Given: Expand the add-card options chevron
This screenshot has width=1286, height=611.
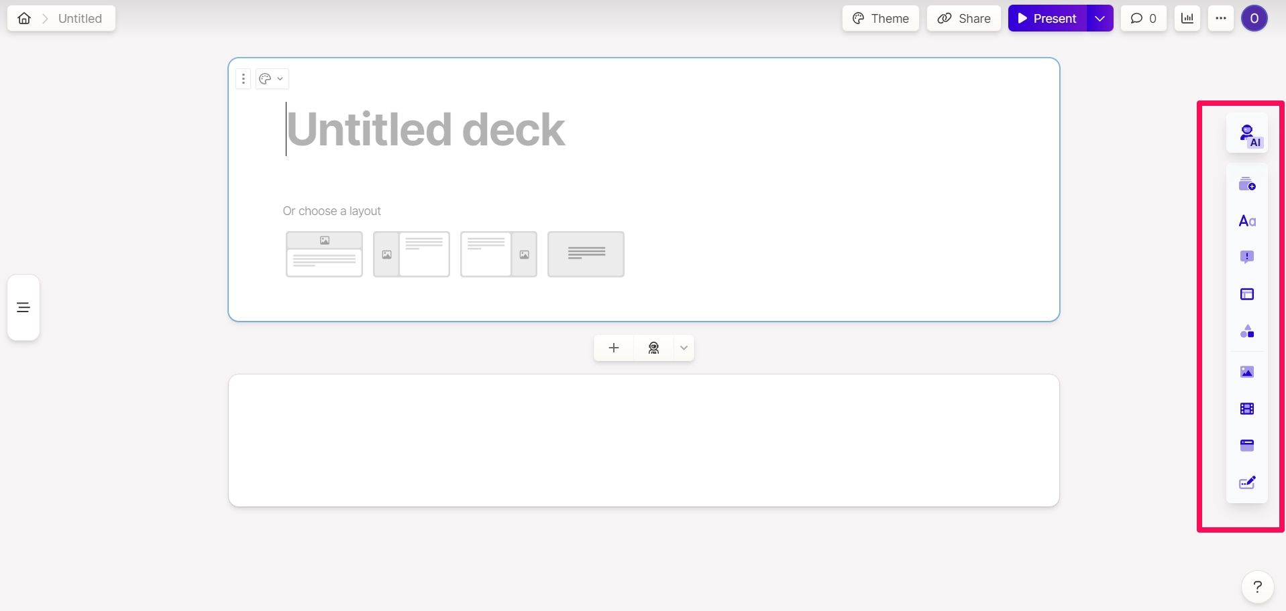Looking at the screenshot, I should coord(683,348).
